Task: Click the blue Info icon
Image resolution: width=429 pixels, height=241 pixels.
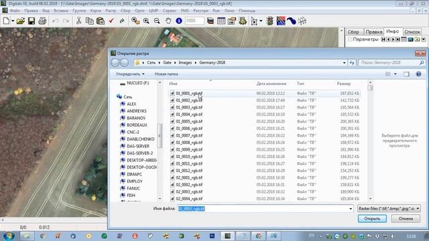Action: 179,21
